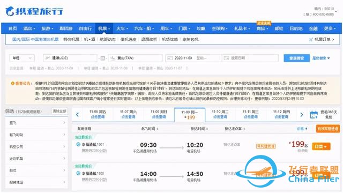This screenshot has height=193, width=343.
Task: Clear all filters with 清除全部
Action: click(x=59, y=112)
